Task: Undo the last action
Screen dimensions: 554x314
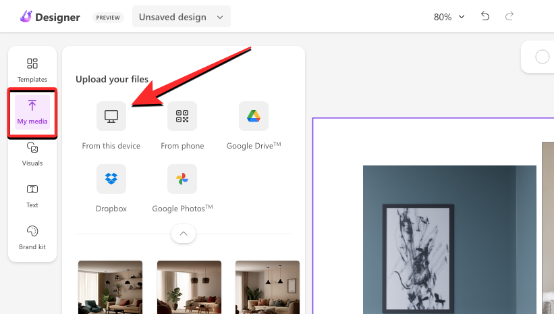Action: coord(485,16)
